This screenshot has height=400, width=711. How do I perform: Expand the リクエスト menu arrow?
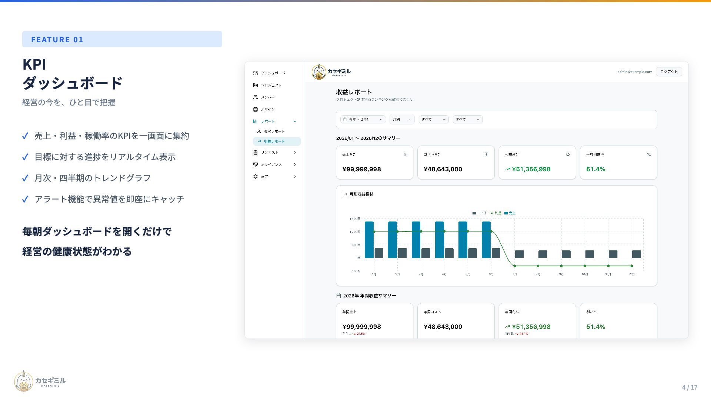point(295,152)
